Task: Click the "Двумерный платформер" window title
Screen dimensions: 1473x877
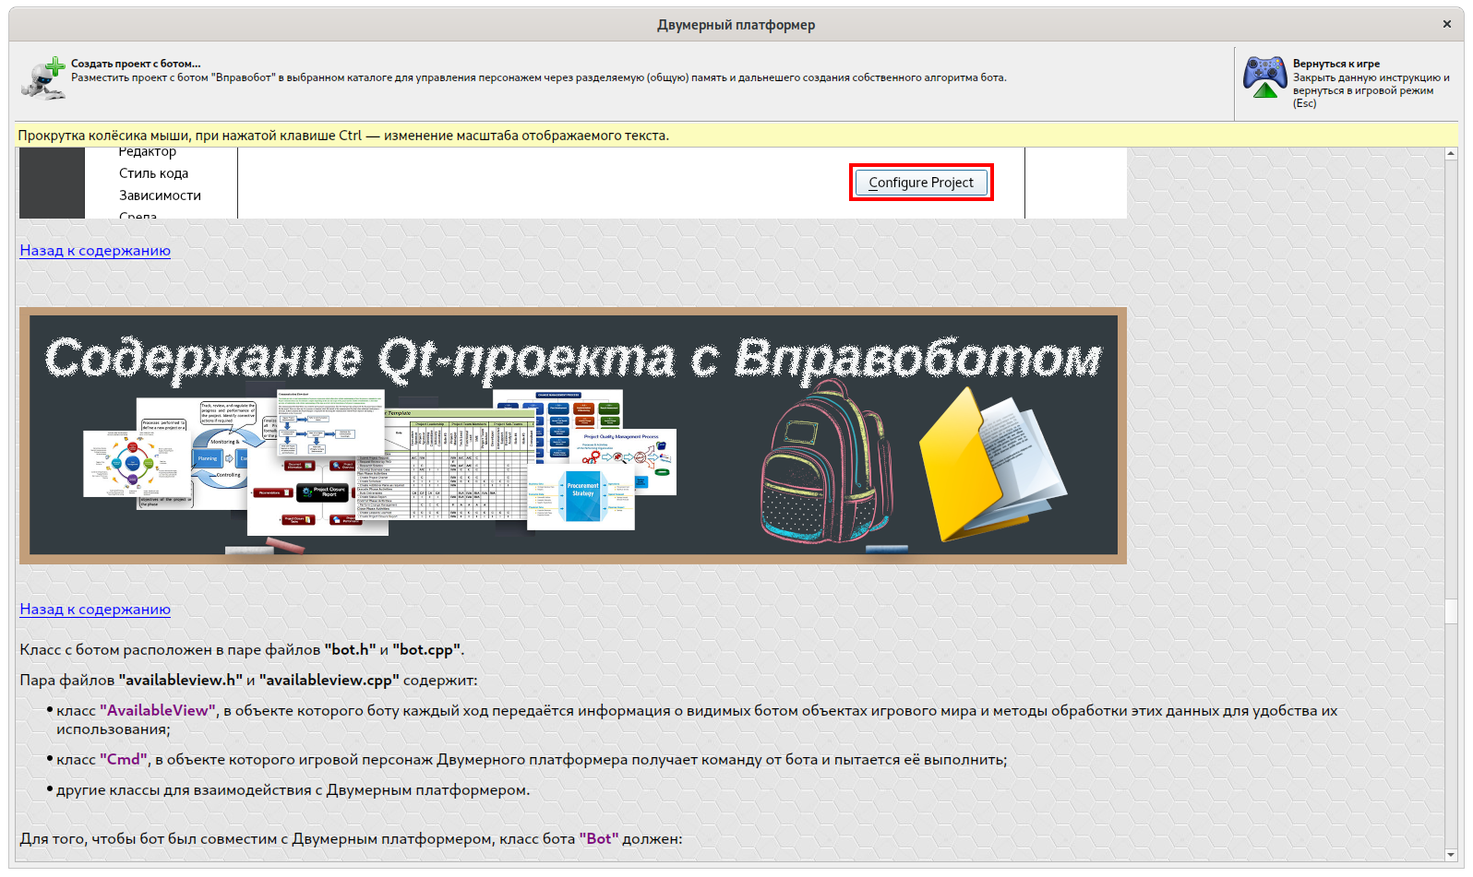Action: pos(736,25)
